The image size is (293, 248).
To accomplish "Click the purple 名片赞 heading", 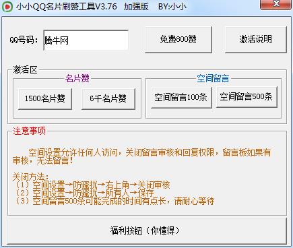I will coord(77,78).
